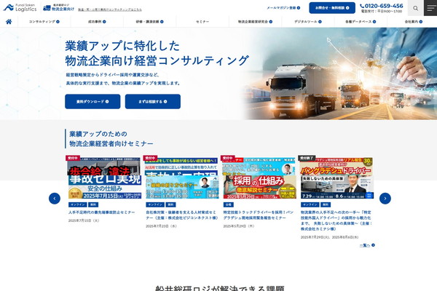Click 会場 tag on 採用の仕組み card

pyautogui.click(x=228, y=204)
